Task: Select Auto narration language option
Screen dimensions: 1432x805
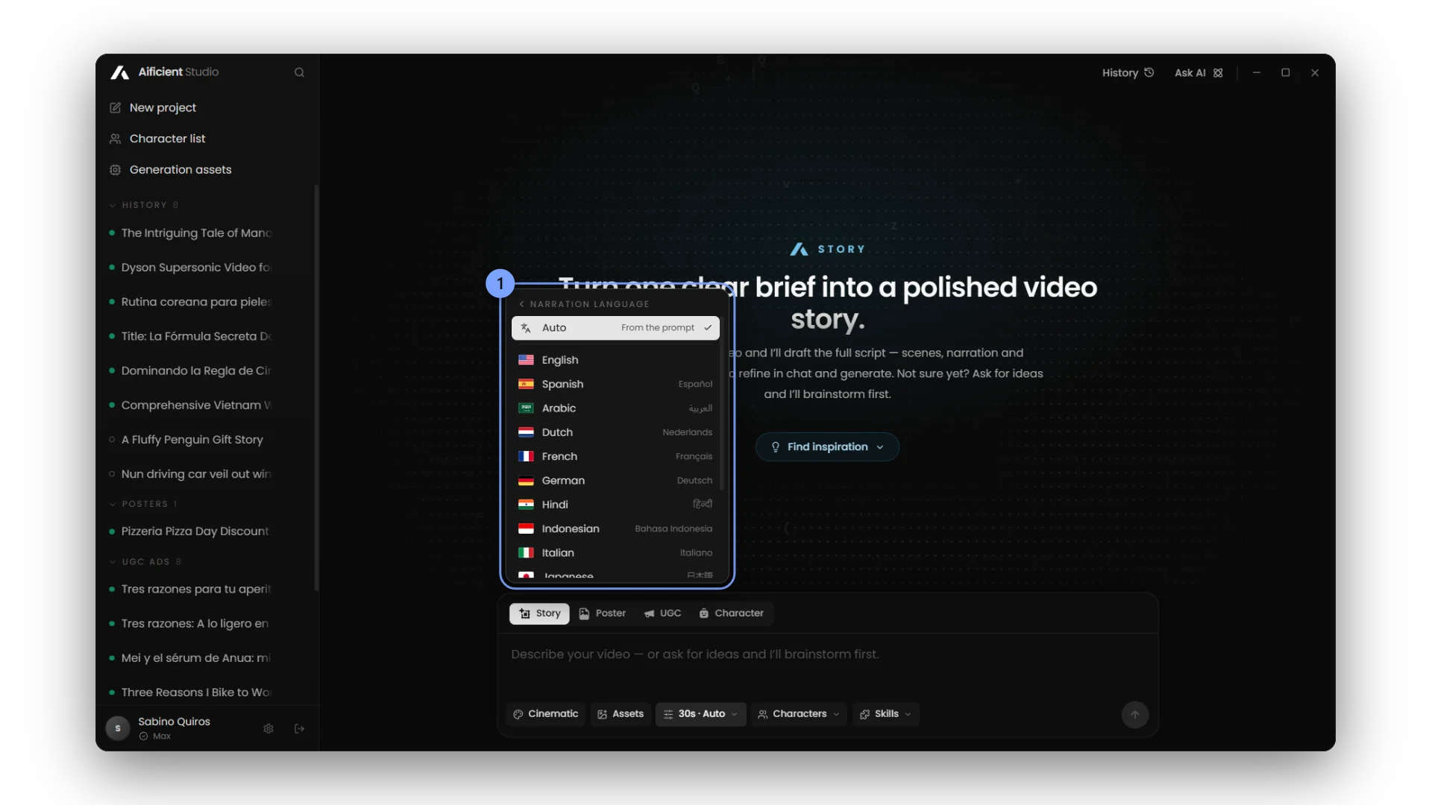Action: pos(615,328)
